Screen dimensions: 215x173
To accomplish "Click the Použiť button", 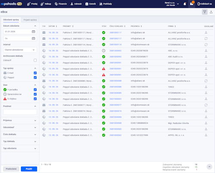I will pyautogui.click(x=29, y=169).
